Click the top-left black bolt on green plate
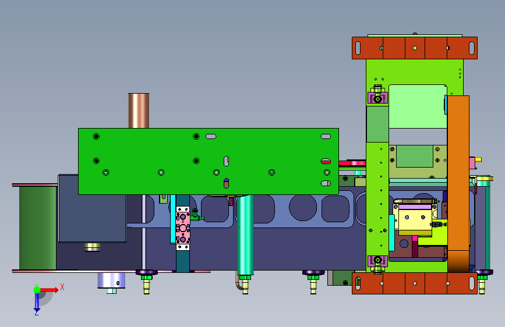The height and width of the screenshot is (327, 505). click(x=96, y=137)
